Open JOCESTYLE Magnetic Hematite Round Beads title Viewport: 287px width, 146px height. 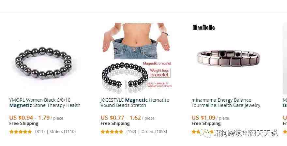pos(135,103)
